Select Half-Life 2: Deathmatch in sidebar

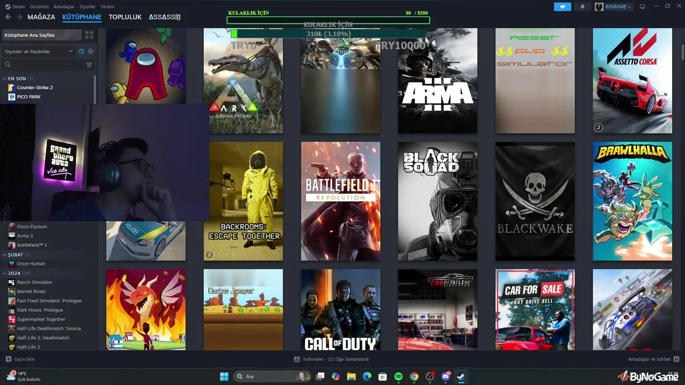43,338
